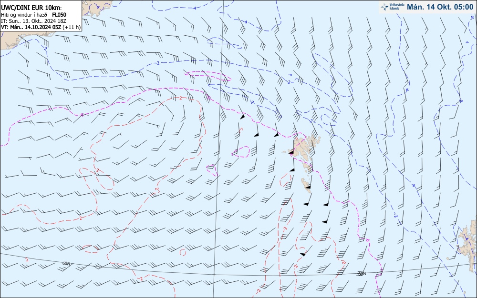This screenshot has width=477, height=298.
Task: Click the 'UWC/DINI EUR 10km' title
Action: [x=31, y=8]
